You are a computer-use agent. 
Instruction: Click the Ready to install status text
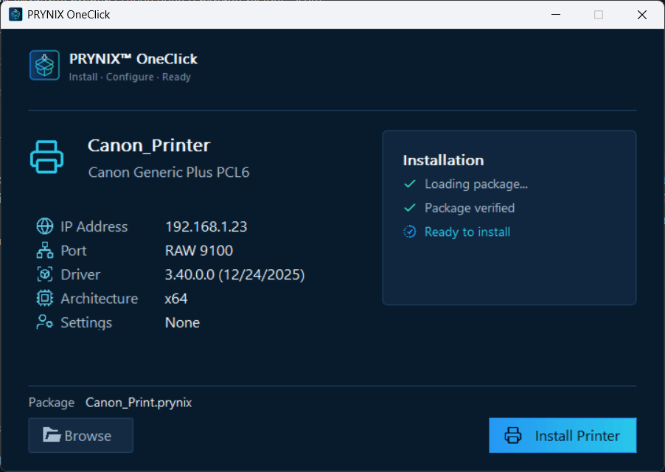(467, 232)
